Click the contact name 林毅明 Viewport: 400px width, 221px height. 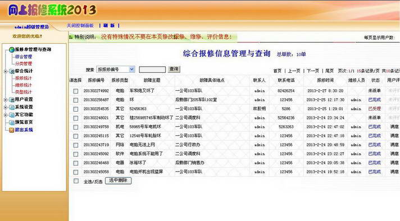[259, 109]
